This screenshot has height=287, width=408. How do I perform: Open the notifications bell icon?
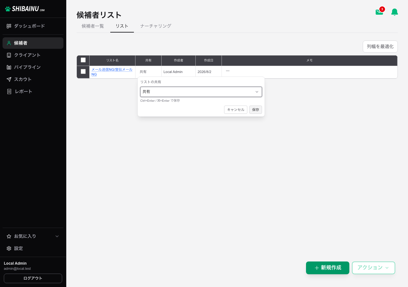(395, 12)
